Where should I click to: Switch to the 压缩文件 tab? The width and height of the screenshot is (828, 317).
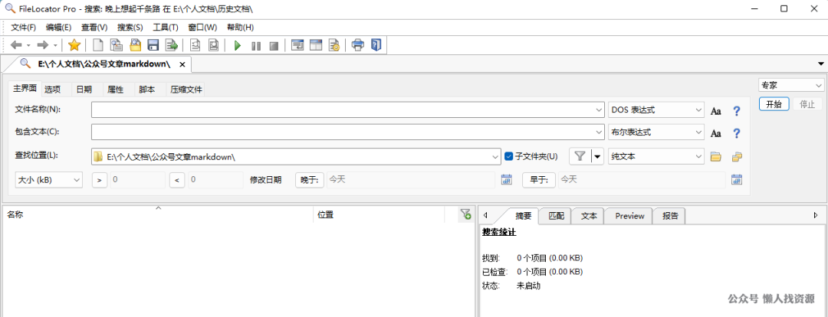coord(186,90)
